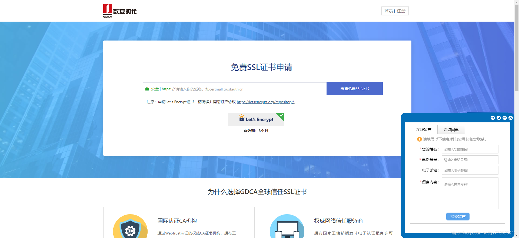Close the chat widget panel
This screenshot has height=238, width=519.
511,118
